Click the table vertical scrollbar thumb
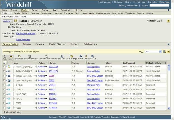This screenshot has width=174, height=120. pyautogui.click(x=169, y=69)
